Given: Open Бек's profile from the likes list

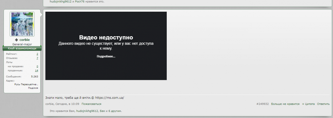Looking at the screenshot, I should pos(102,111).
